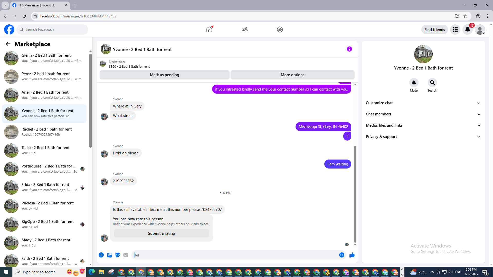Click the phone number 2192936052 message
Image resolution: width=493 pixels, height=277 pixels.
pyautogui.click(x=123, y=181)
